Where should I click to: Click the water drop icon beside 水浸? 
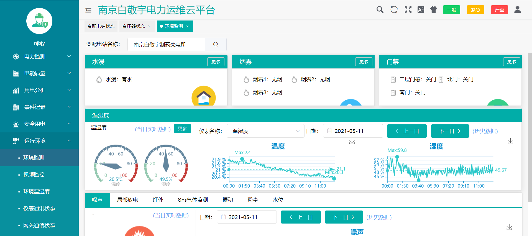(x=99, y=80)
